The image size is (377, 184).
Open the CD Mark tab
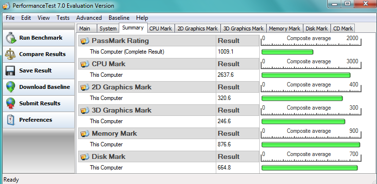343,28
